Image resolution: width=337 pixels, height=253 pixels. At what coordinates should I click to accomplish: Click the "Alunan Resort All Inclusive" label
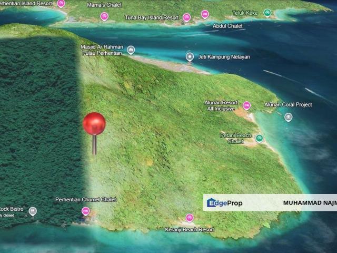pyautogui.click(x=221, y=105)
